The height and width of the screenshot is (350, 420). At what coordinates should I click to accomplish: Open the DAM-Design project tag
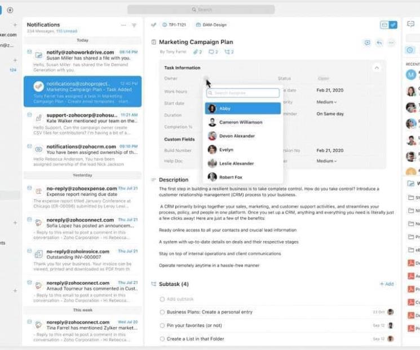tap(211, 25)
